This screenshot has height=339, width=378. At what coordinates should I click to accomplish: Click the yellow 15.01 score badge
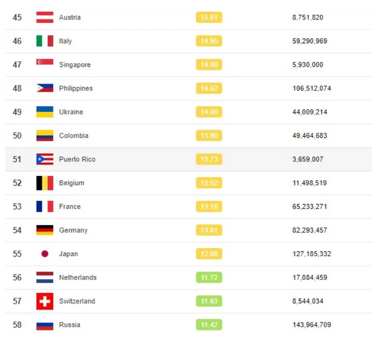(x=209, y=18)
